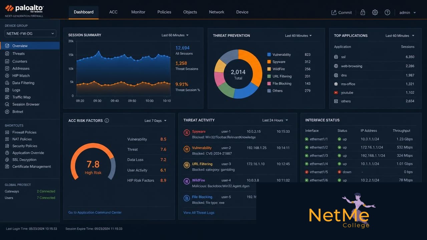Click the 2 Connected gateways value
Viewport: 427px width, 240px height.
tap(46, 191)
